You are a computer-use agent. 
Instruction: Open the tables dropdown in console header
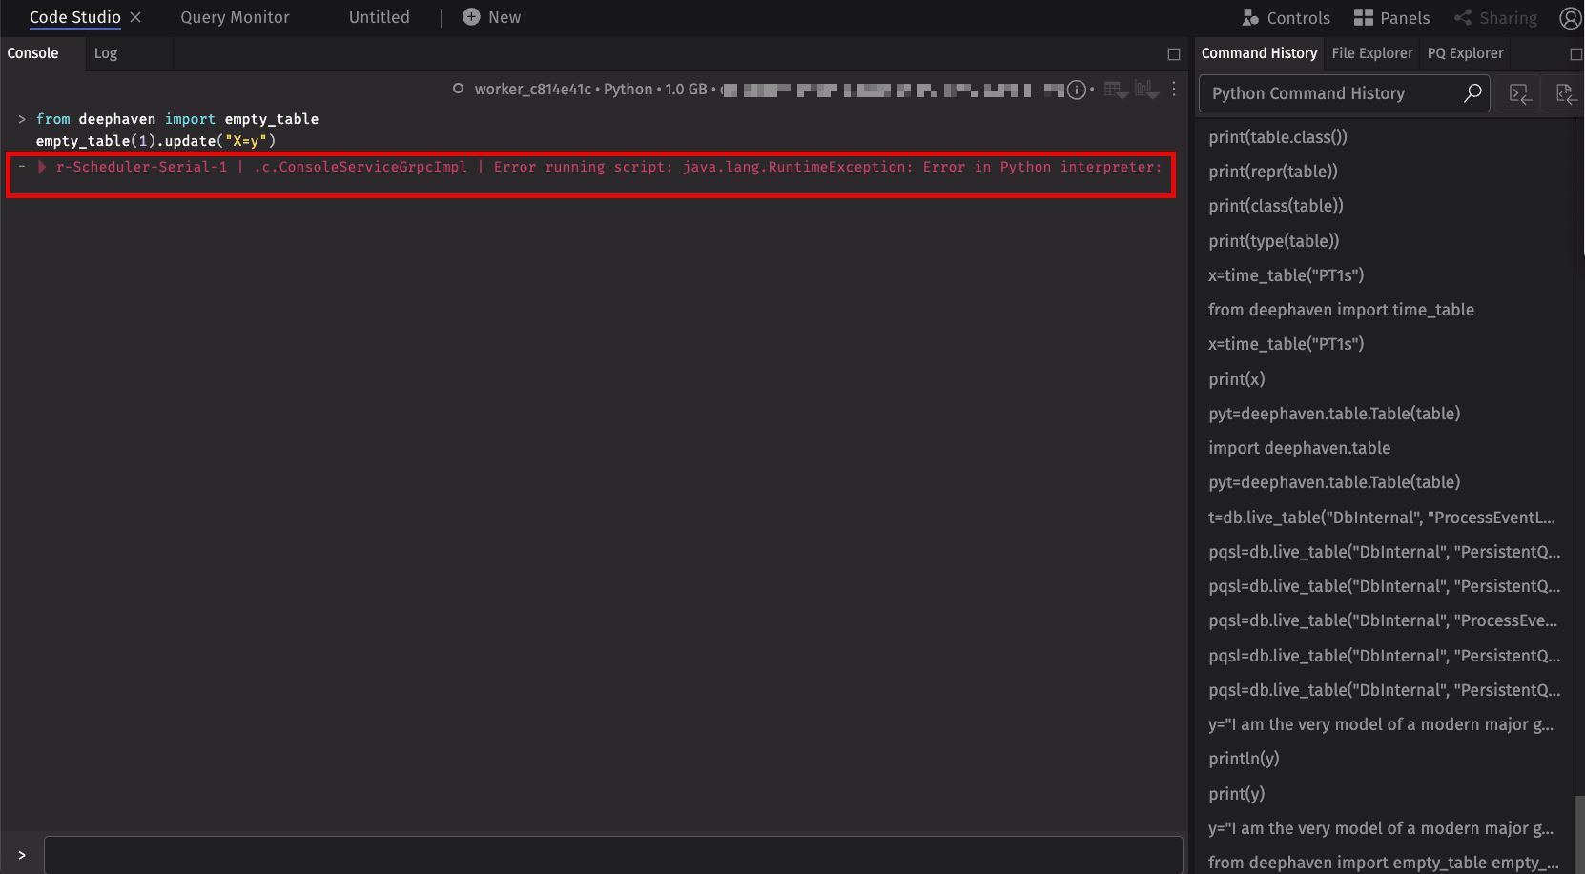[x=1116, y=90]
